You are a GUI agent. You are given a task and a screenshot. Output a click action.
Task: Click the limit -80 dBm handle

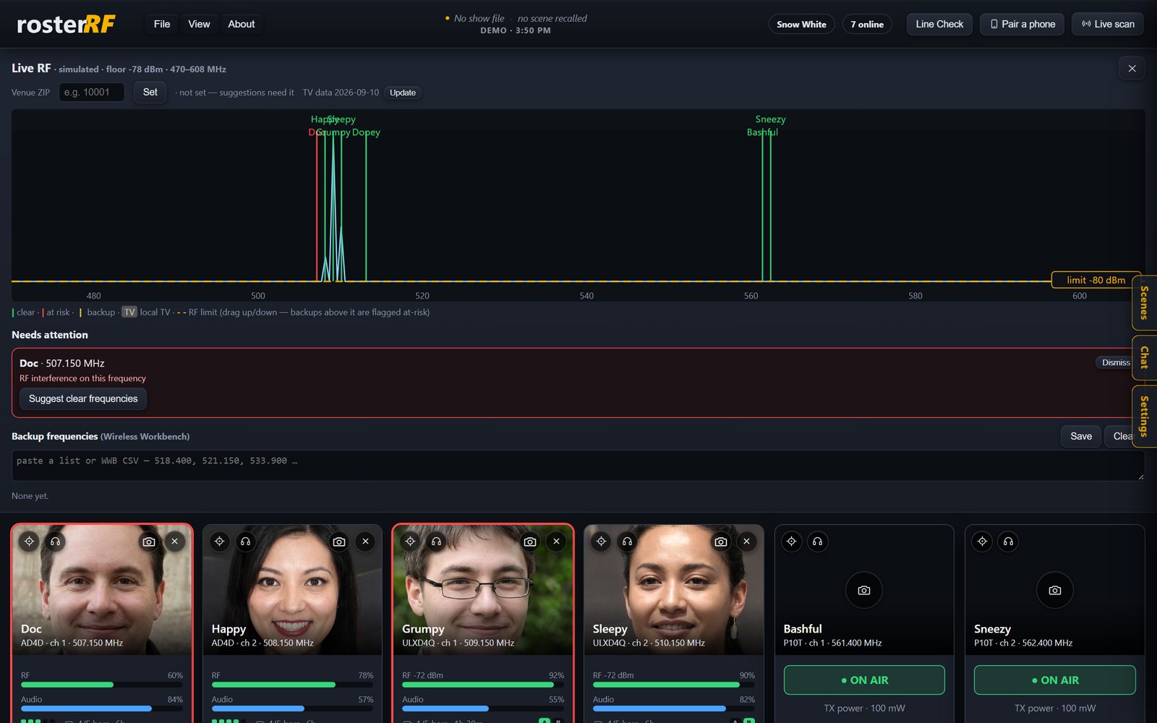(x=1096, y=280)
